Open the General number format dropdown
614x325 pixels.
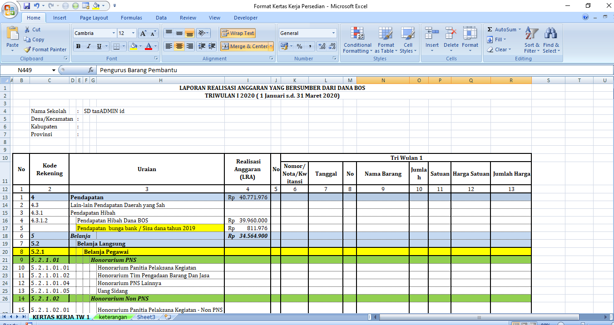[333, 33]
